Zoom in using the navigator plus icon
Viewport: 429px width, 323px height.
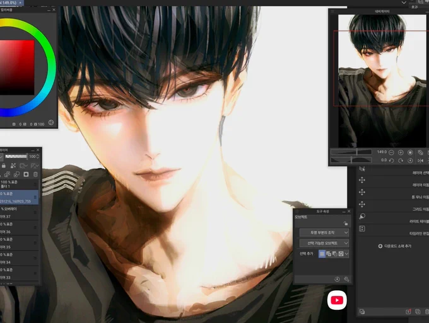[x=401, y=152]
